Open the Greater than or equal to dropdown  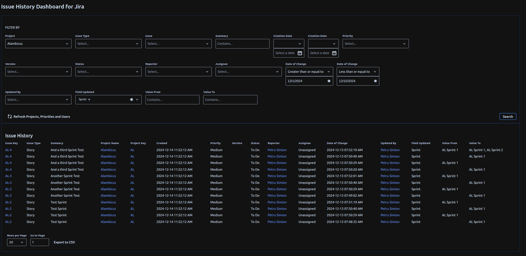tap(309, 72)
